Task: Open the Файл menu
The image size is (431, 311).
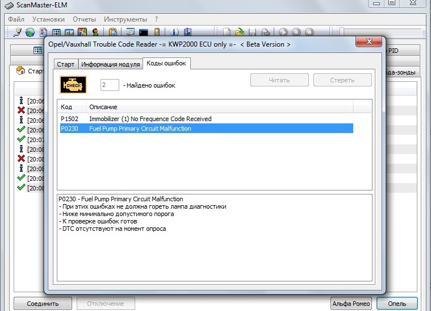Action: (16, 19)
